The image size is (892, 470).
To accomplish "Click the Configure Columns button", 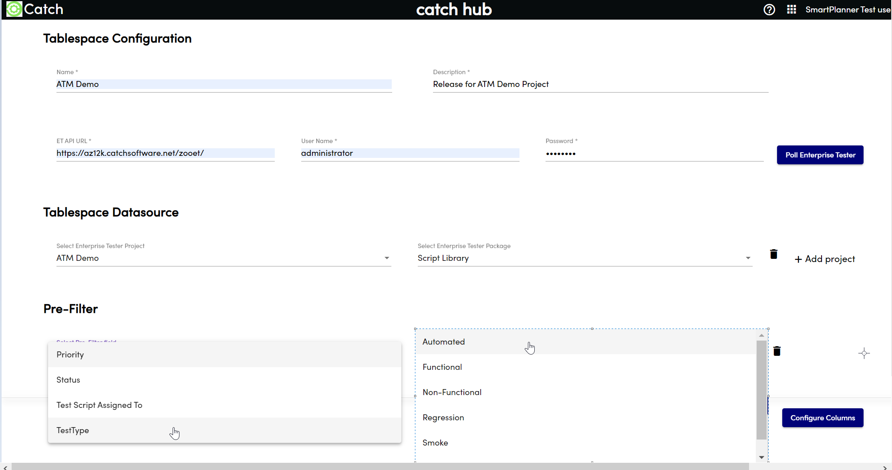I will (x=822, y=418).
